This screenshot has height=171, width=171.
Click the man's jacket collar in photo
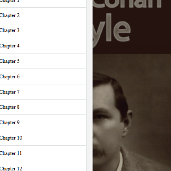coord(121,160)
